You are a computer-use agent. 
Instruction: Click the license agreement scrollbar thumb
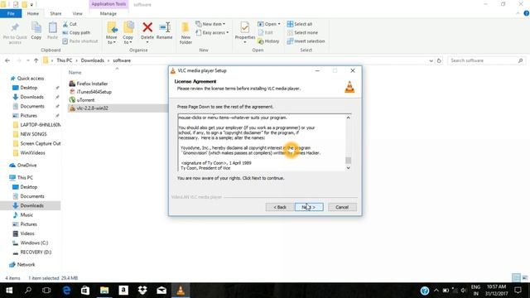(348, 161)
